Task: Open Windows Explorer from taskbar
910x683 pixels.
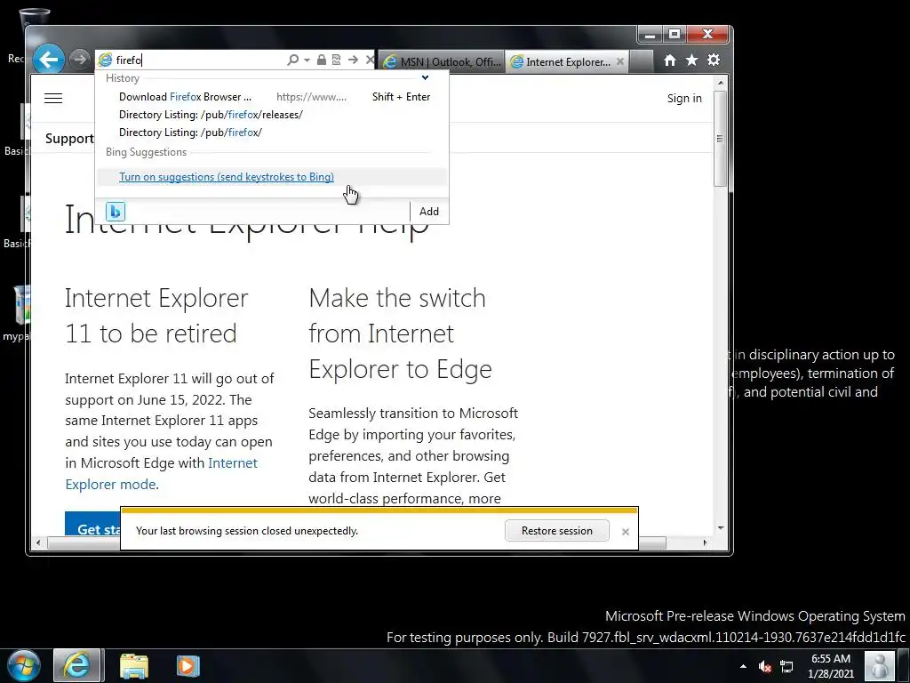Action: click(134, 666)
